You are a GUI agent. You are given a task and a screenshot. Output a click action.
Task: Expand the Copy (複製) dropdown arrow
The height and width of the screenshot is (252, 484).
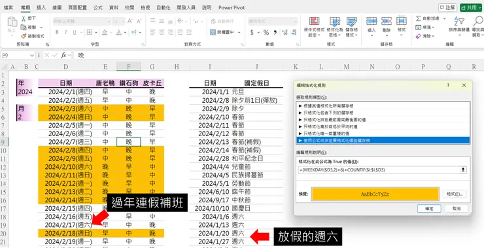(x=41, y=27)
